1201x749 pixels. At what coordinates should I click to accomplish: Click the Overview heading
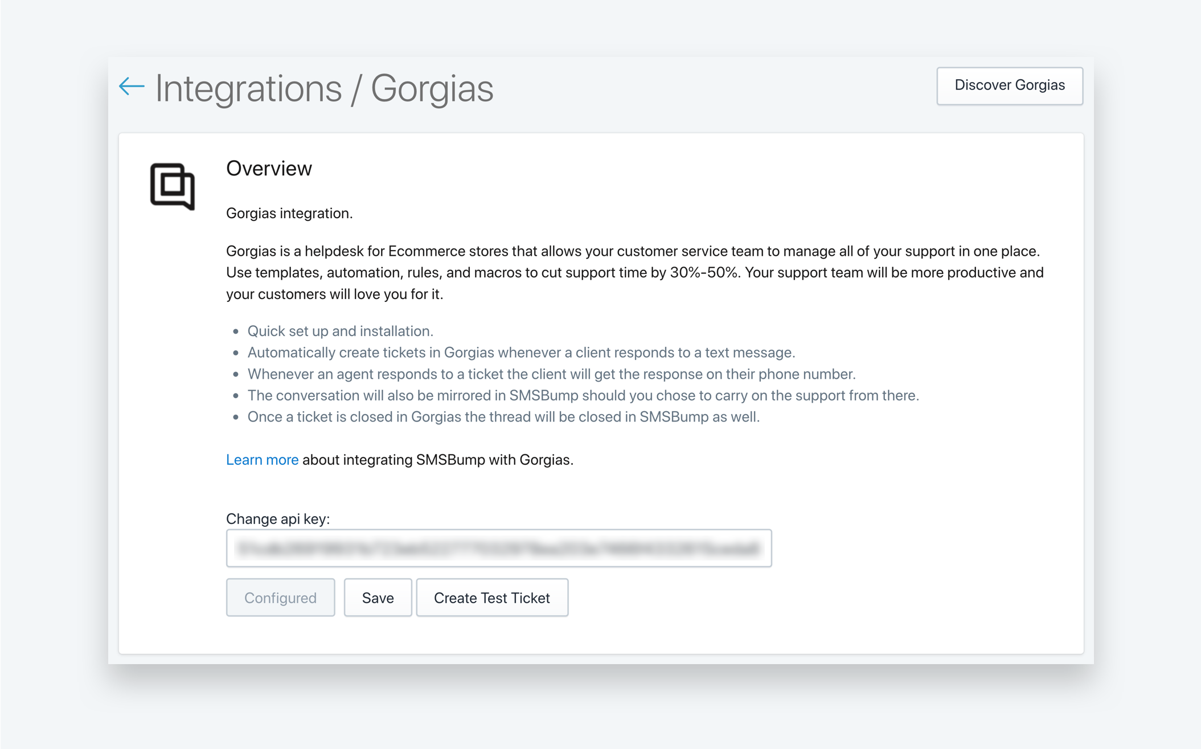[269, 169]
